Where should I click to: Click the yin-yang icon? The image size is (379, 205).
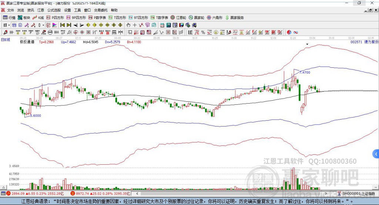pyautogui.click(x=289, y=32)
